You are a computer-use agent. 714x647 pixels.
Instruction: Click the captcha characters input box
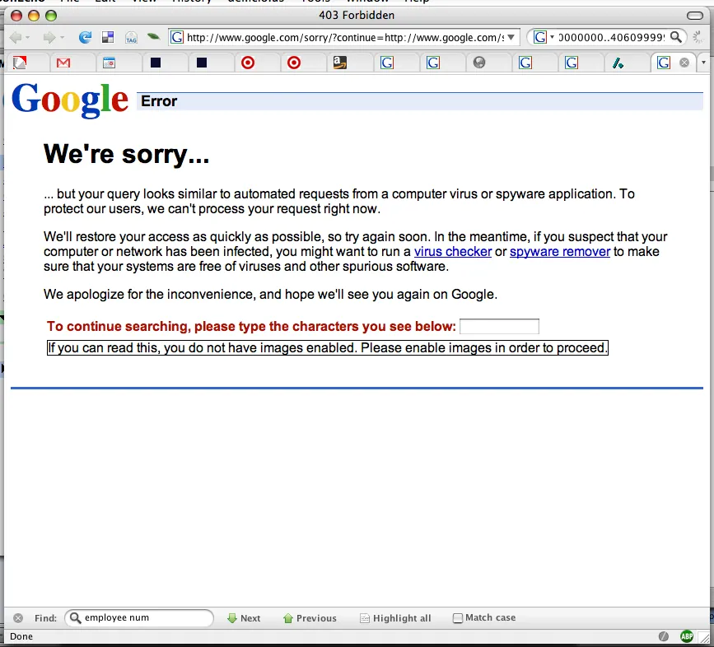499,326
